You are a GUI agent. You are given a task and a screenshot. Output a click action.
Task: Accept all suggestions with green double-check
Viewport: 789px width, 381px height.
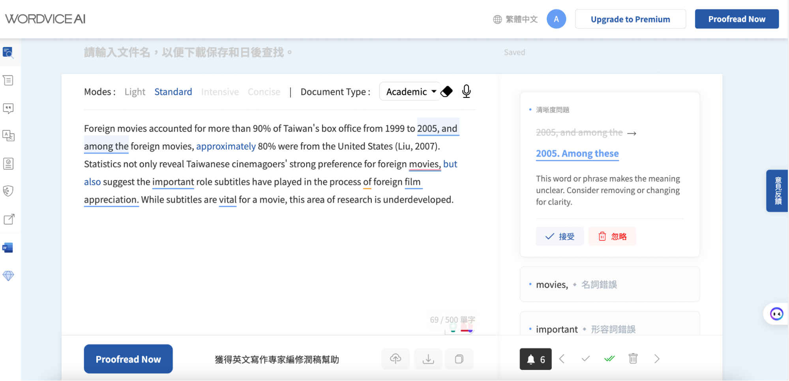click(x=609, y=359)
